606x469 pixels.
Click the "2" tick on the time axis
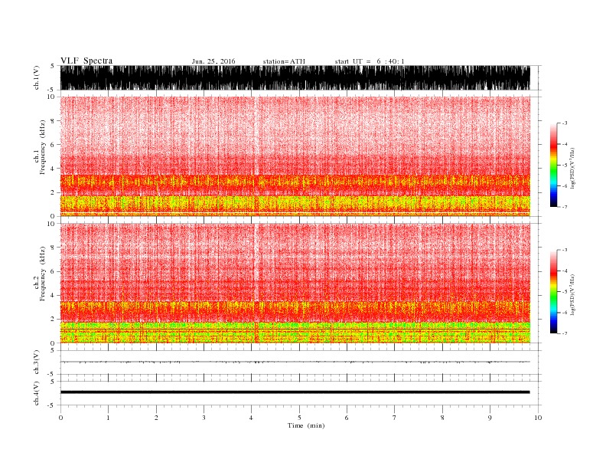(x=156, y=418)
